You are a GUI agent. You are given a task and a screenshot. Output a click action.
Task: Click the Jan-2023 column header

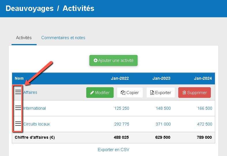(162, 78)
